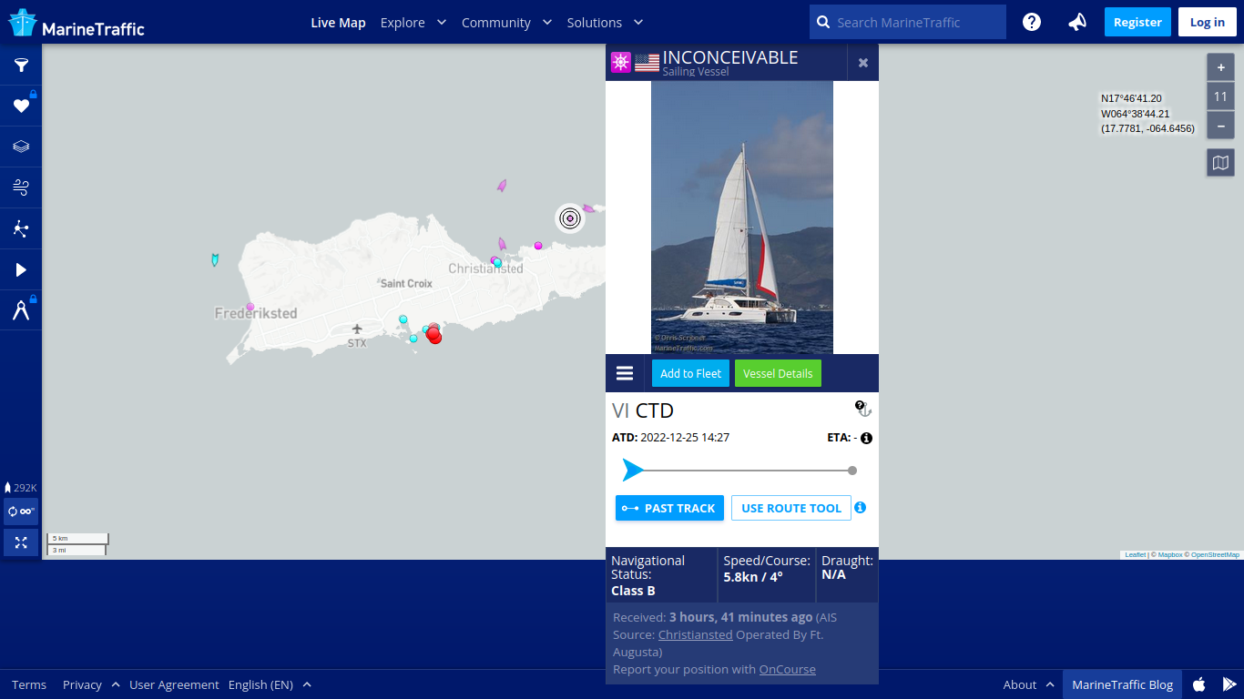Open the map layers icon
Image resolution: width=1244 pixels, height=699 pixels.
click(21, 147)
